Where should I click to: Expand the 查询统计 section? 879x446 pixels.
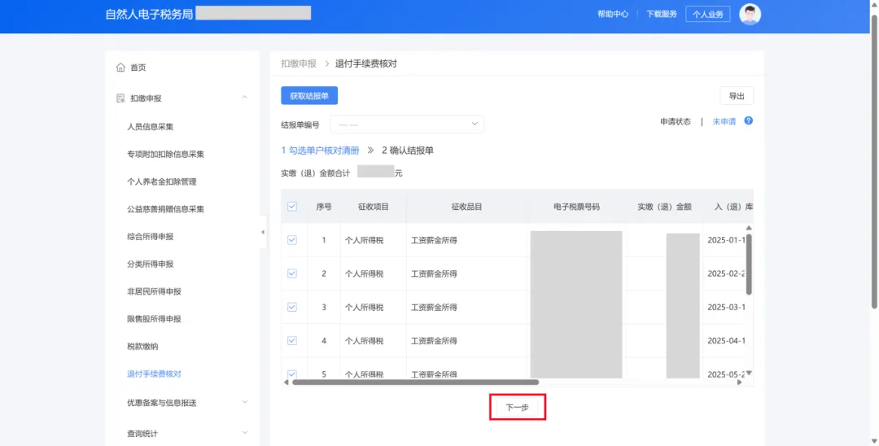coord(245,433)
